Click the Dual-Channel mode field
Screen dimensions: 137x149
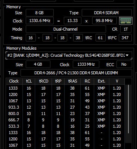[66, 29]
